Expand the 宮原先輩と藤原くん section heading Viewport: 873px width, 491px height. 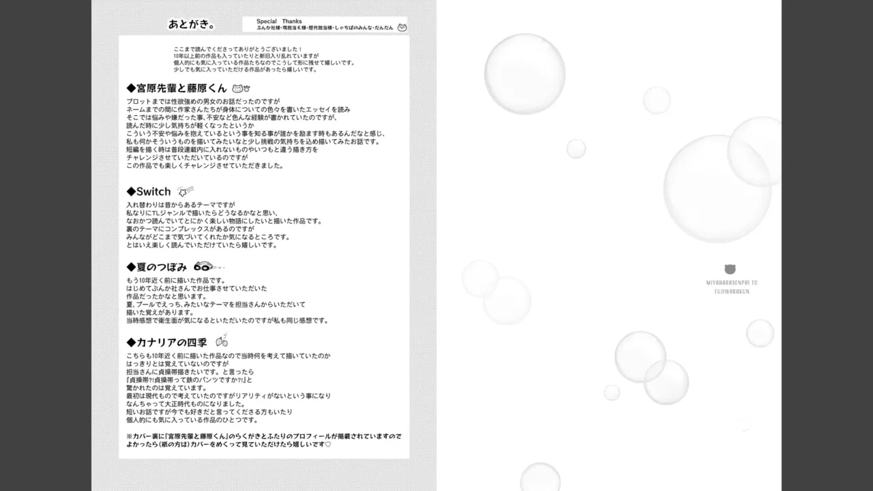pos(181,88)
